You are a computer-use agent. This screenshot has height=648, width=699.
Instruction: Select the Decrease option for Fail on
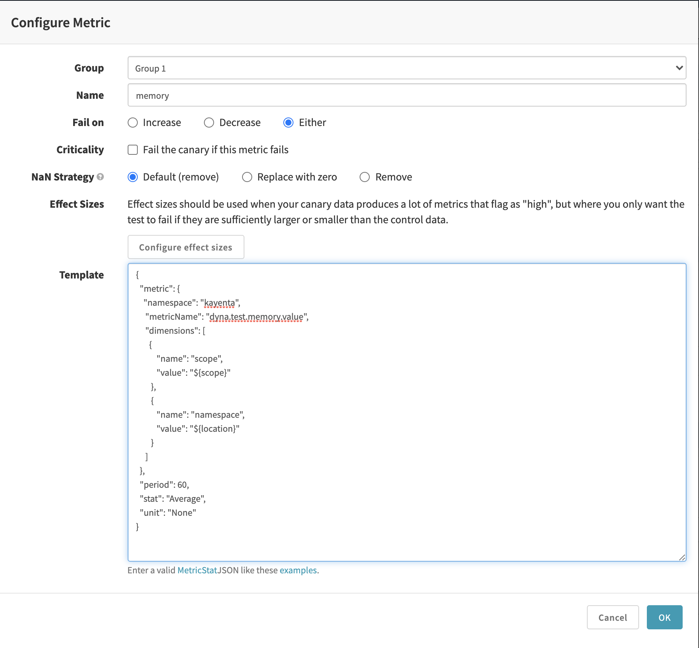tap(209, 123)
